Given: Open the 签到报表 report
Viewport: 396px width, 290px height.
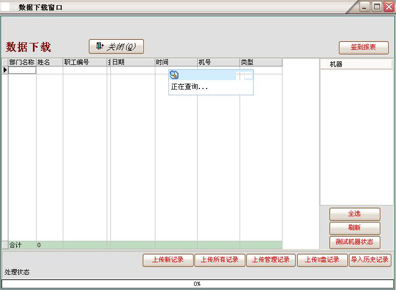Looking at the screenshot, I should point(364,48).
